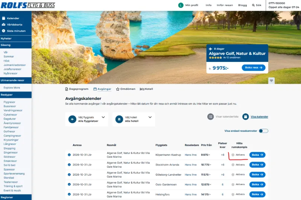The width and height of the screenshot is (301, 200).
Task: Switch to the Dagsprogram tab
Action: [x=77, y=89]
